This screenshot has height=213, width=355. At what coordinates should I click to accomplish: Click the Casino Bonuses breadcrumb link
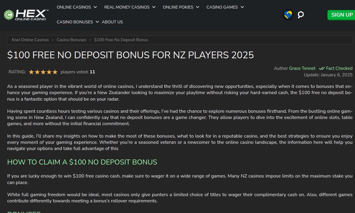tap(71, 40)
